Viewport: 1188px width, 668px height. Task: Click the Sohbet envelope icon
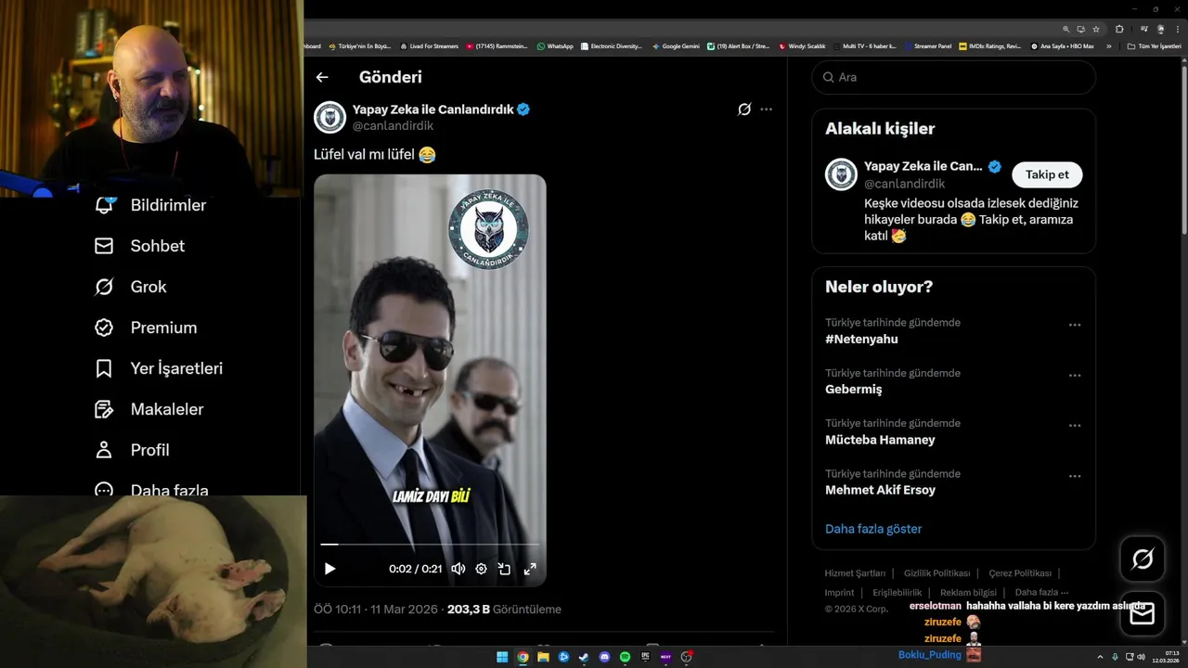[104, 246]
